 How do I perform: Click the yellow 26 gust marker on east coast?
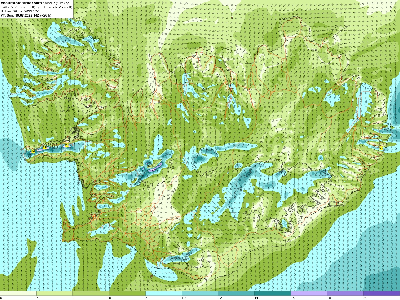coord(381,148)
